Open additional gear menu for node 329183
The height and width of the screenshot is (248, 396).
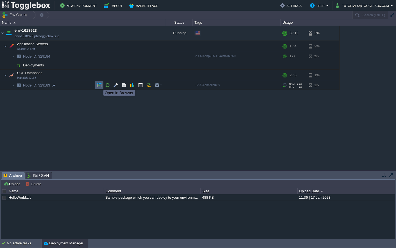pyautogui.click(x=158, y=85)
